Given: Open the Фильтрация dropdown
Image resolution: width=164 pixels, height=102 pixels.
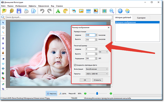Looking at the screenshot, I should click(x=97, y=69).
